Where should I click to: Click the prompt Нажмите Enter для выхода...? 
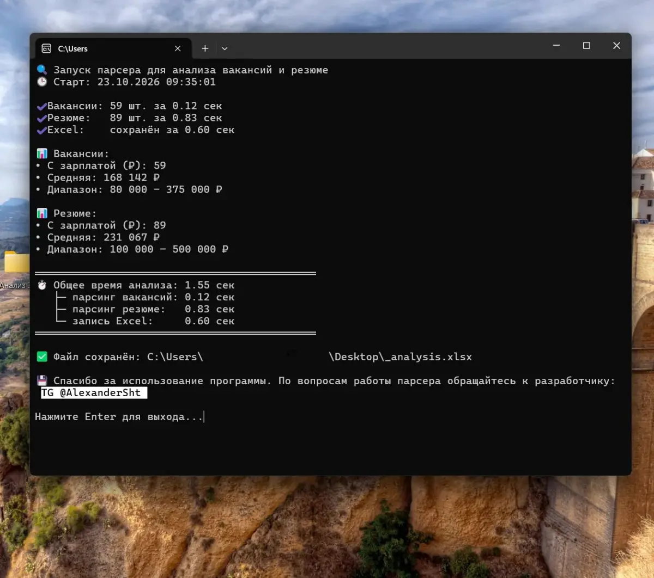(x=119, y=417)
